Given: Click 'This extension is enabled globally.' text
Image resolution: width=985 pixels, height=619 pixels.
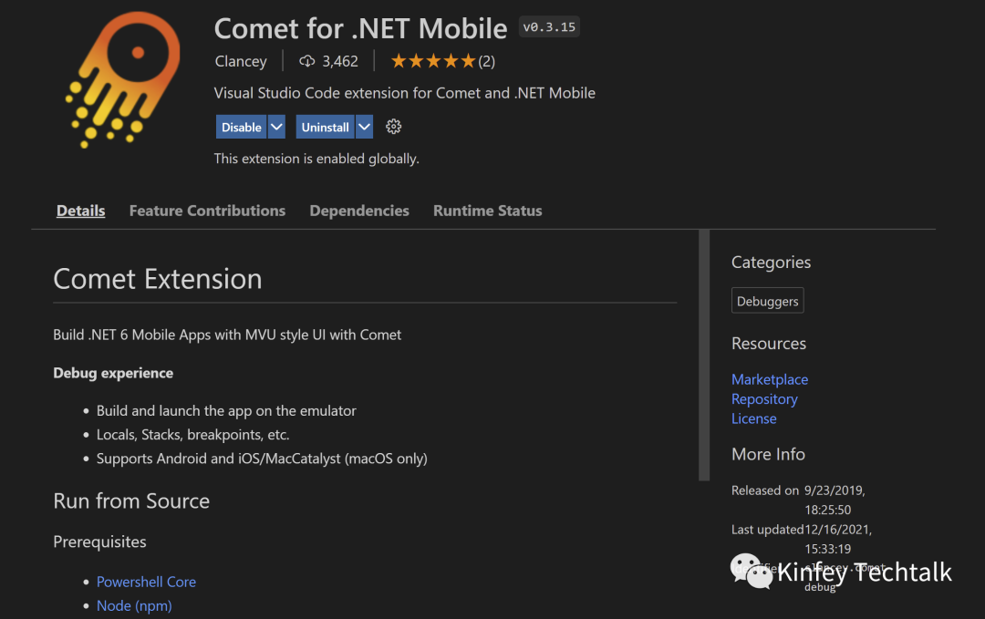Looking at the screenshot, I should point(316,159).
